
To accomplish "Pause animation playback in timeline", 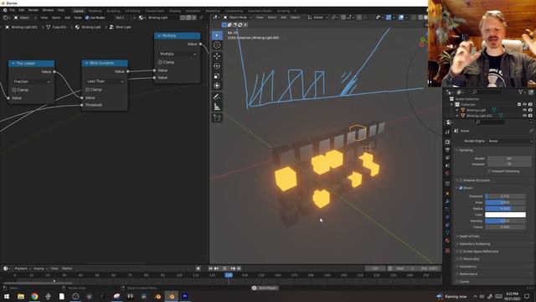I will coord(224,268).
